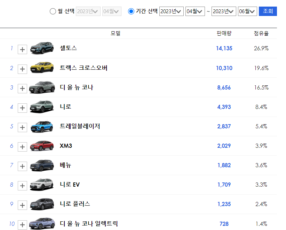Open the period start month 04월 dropdown
286x230 pixels.
pos(195,11)
